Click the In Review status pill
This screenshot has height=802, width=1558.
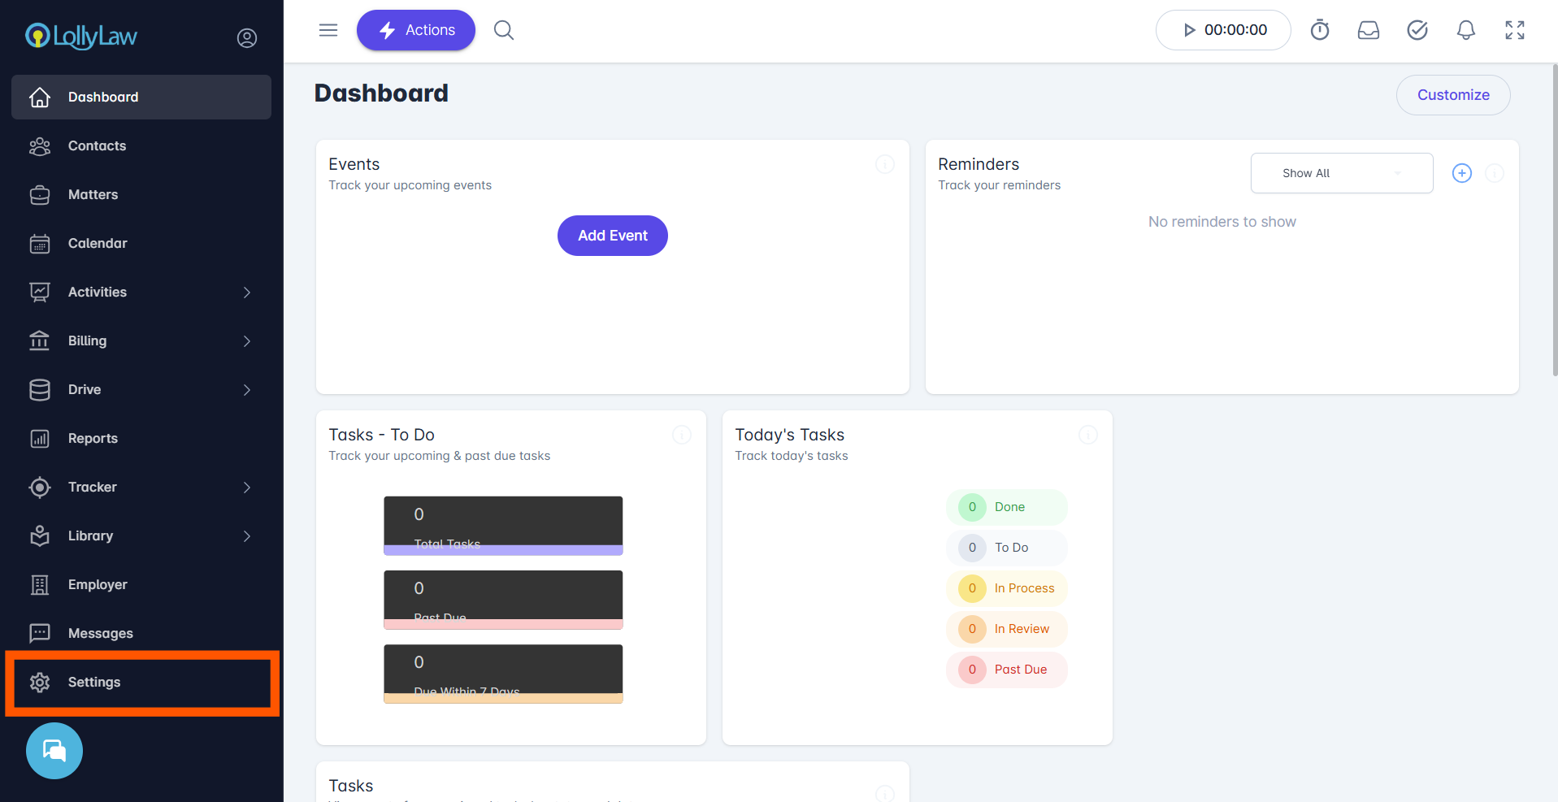1007,629
